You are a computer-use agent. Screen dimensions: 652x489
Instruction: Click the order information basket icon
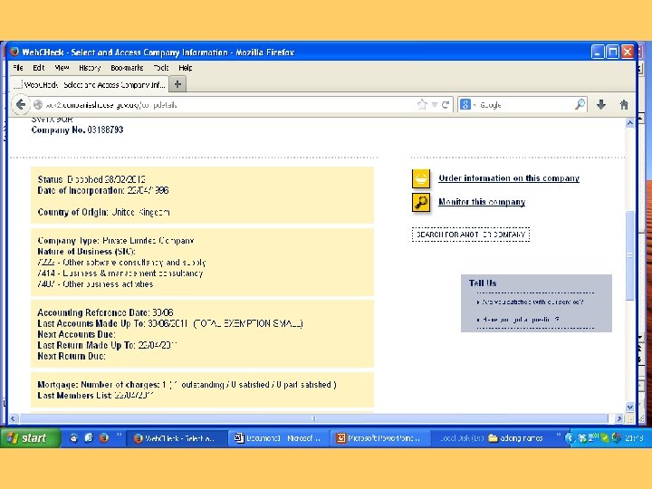pyautogui.click(x=421, y=178)
